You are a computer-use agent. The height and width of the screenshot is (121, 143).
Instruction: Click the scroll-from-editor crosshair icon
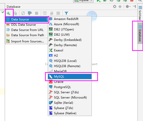(115, 6)
